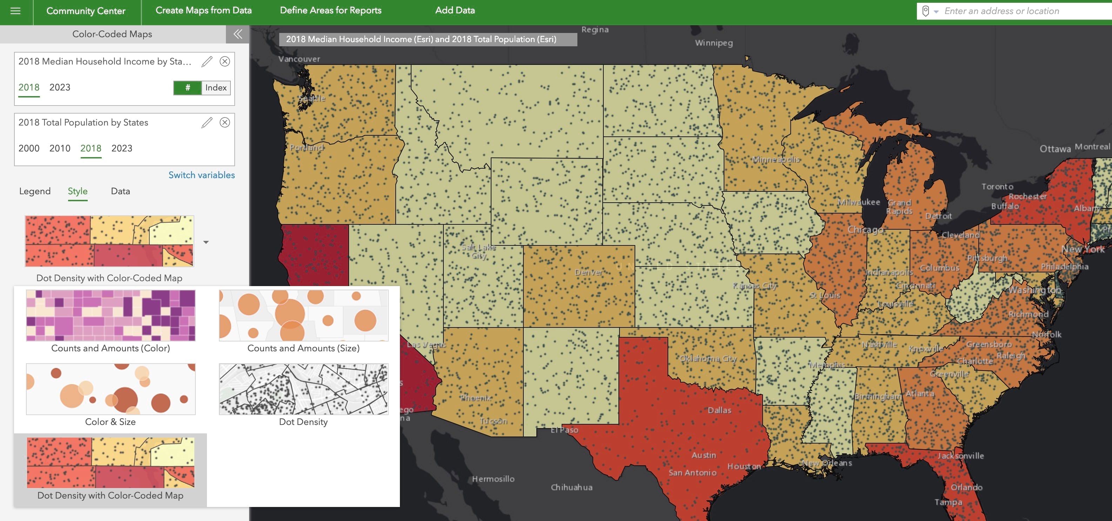Viewport: 1112px width, 521px height.
Task: Select 2010 for Total Population
Action: click(x=60, y=148)
